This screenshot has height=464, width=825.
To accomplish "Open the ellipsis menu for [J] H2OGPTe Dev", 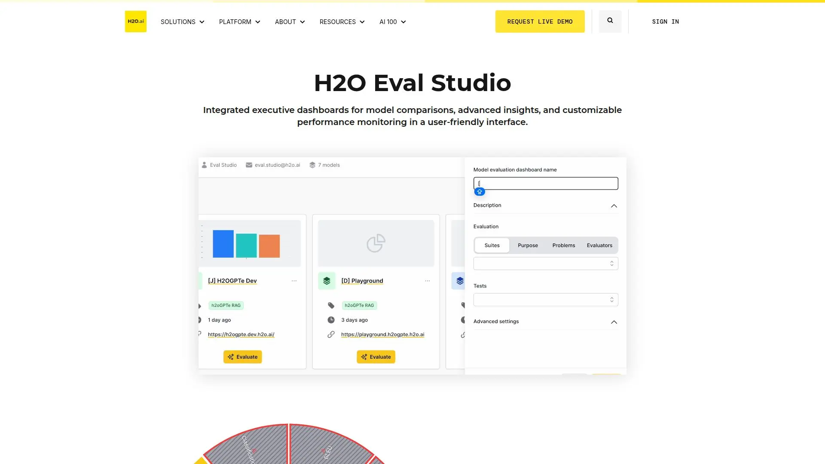I will click(294, 281).
